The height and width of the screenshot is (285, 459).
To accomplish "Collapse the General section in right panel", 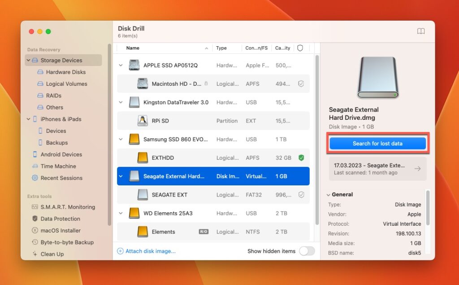I will [x=329, y=195].
